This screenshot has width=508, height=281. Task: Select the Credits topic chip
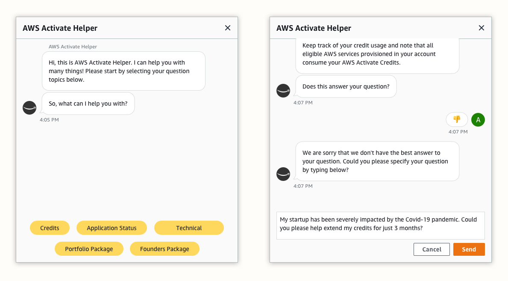50,228
